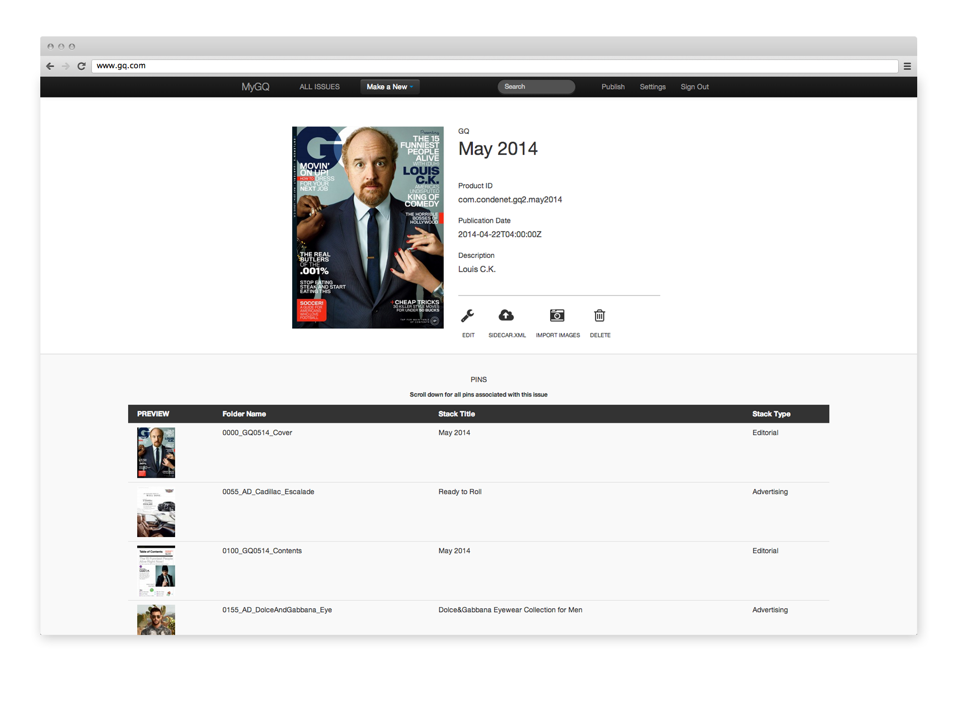Click the Import Images camera icon

pos(557,316)
